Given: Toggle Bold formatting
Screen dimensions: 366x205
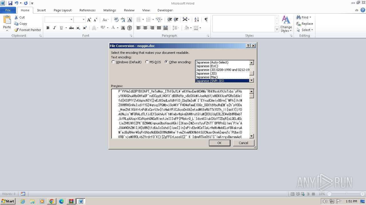Looking at the screenshot, I should pos(48,28).
